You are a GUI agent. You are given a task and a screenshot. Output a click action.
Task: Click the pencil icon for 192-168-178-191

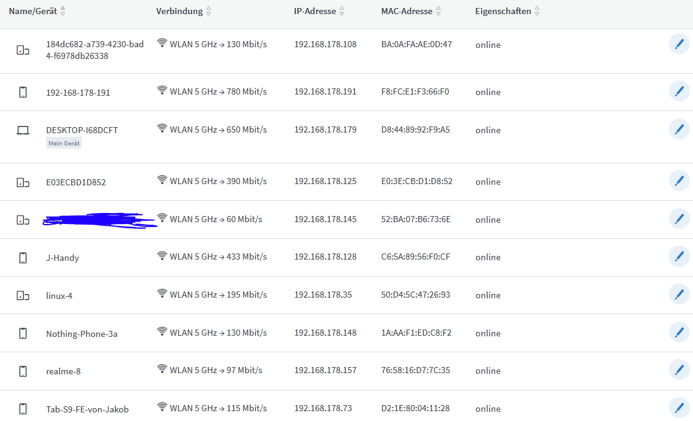point(679,91)
